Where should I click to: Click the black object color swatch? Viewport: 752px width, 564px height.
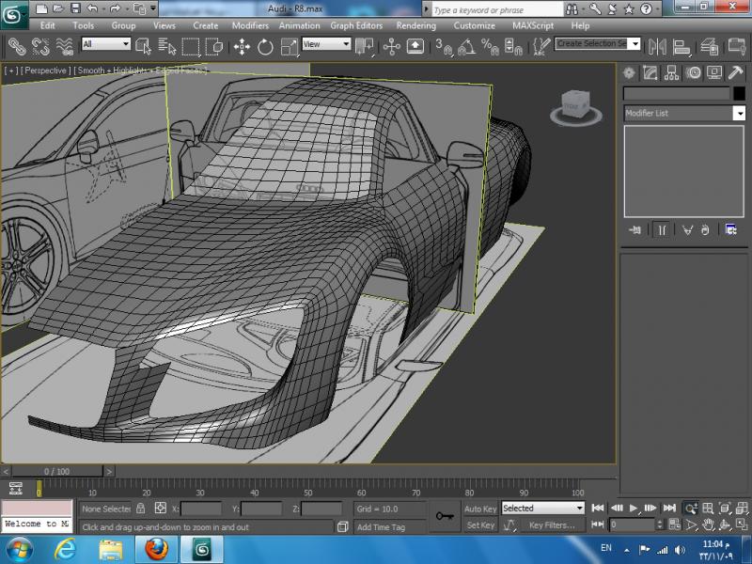coord(739,94)
